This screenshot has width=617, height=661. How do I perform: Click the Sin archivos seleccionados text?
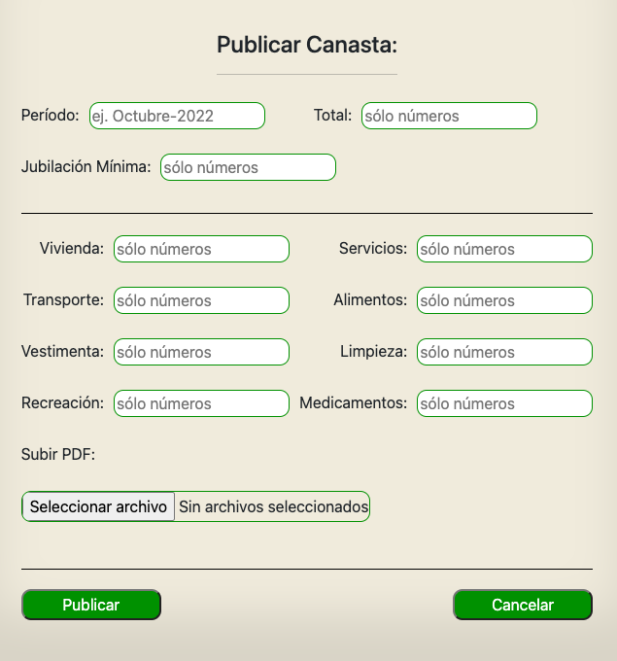(273, 506)
